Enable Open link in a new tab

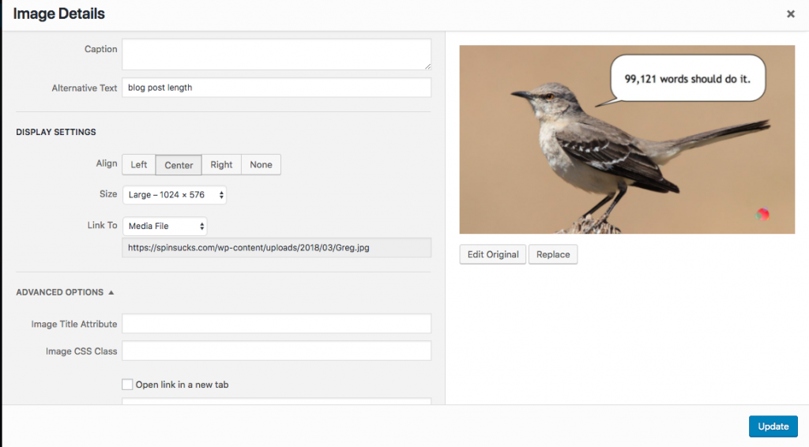click(127, 385)
